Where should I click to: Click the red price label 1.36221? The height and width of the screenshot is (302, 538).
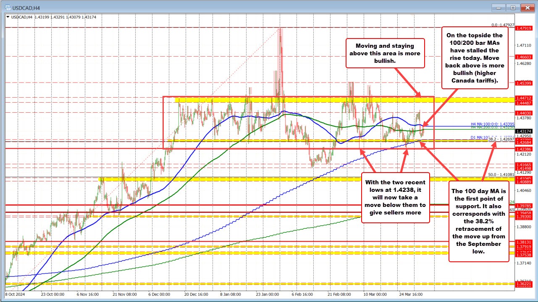(x=524, y=284)
